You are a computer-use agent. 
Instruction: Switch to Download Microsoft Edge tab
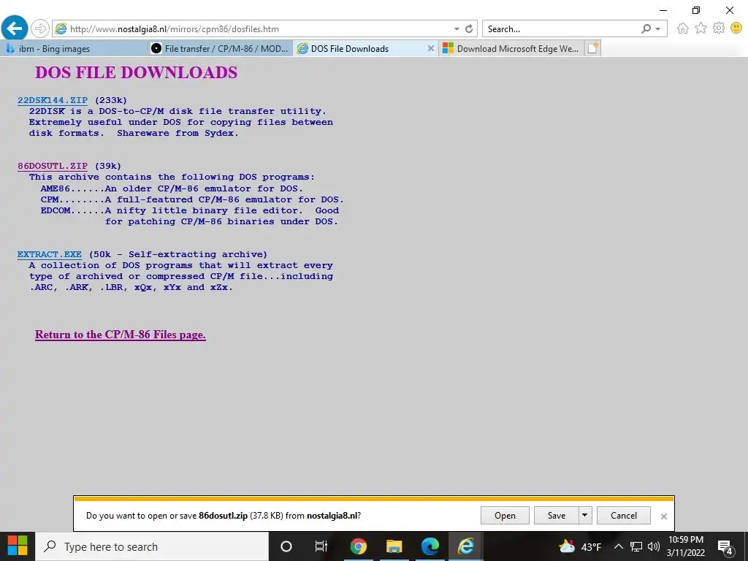[x=511, y=49]
